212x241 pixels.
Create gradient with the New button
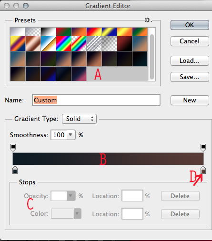[x=190, y=100]
